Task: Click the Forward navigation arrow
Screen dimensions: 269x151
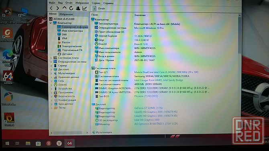Action: [x=58, y=8]
